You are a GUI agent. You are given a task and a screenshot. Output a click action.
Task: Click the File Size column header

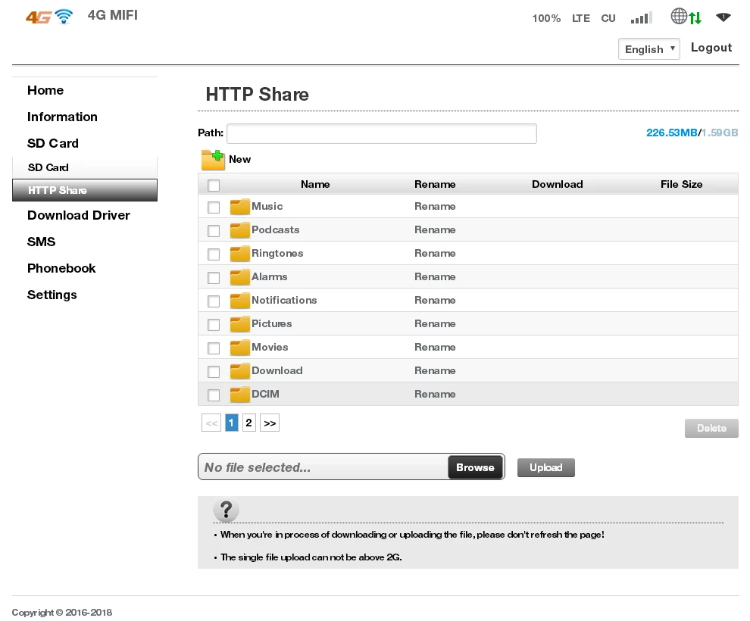[682, 185]
